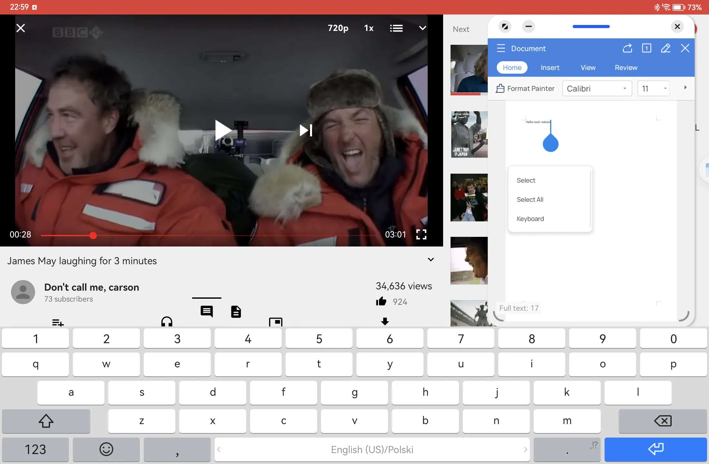Viewport: 709px width, 464px height.
Task: Open video in popup player icon
Action: click(x=276, y=322)
